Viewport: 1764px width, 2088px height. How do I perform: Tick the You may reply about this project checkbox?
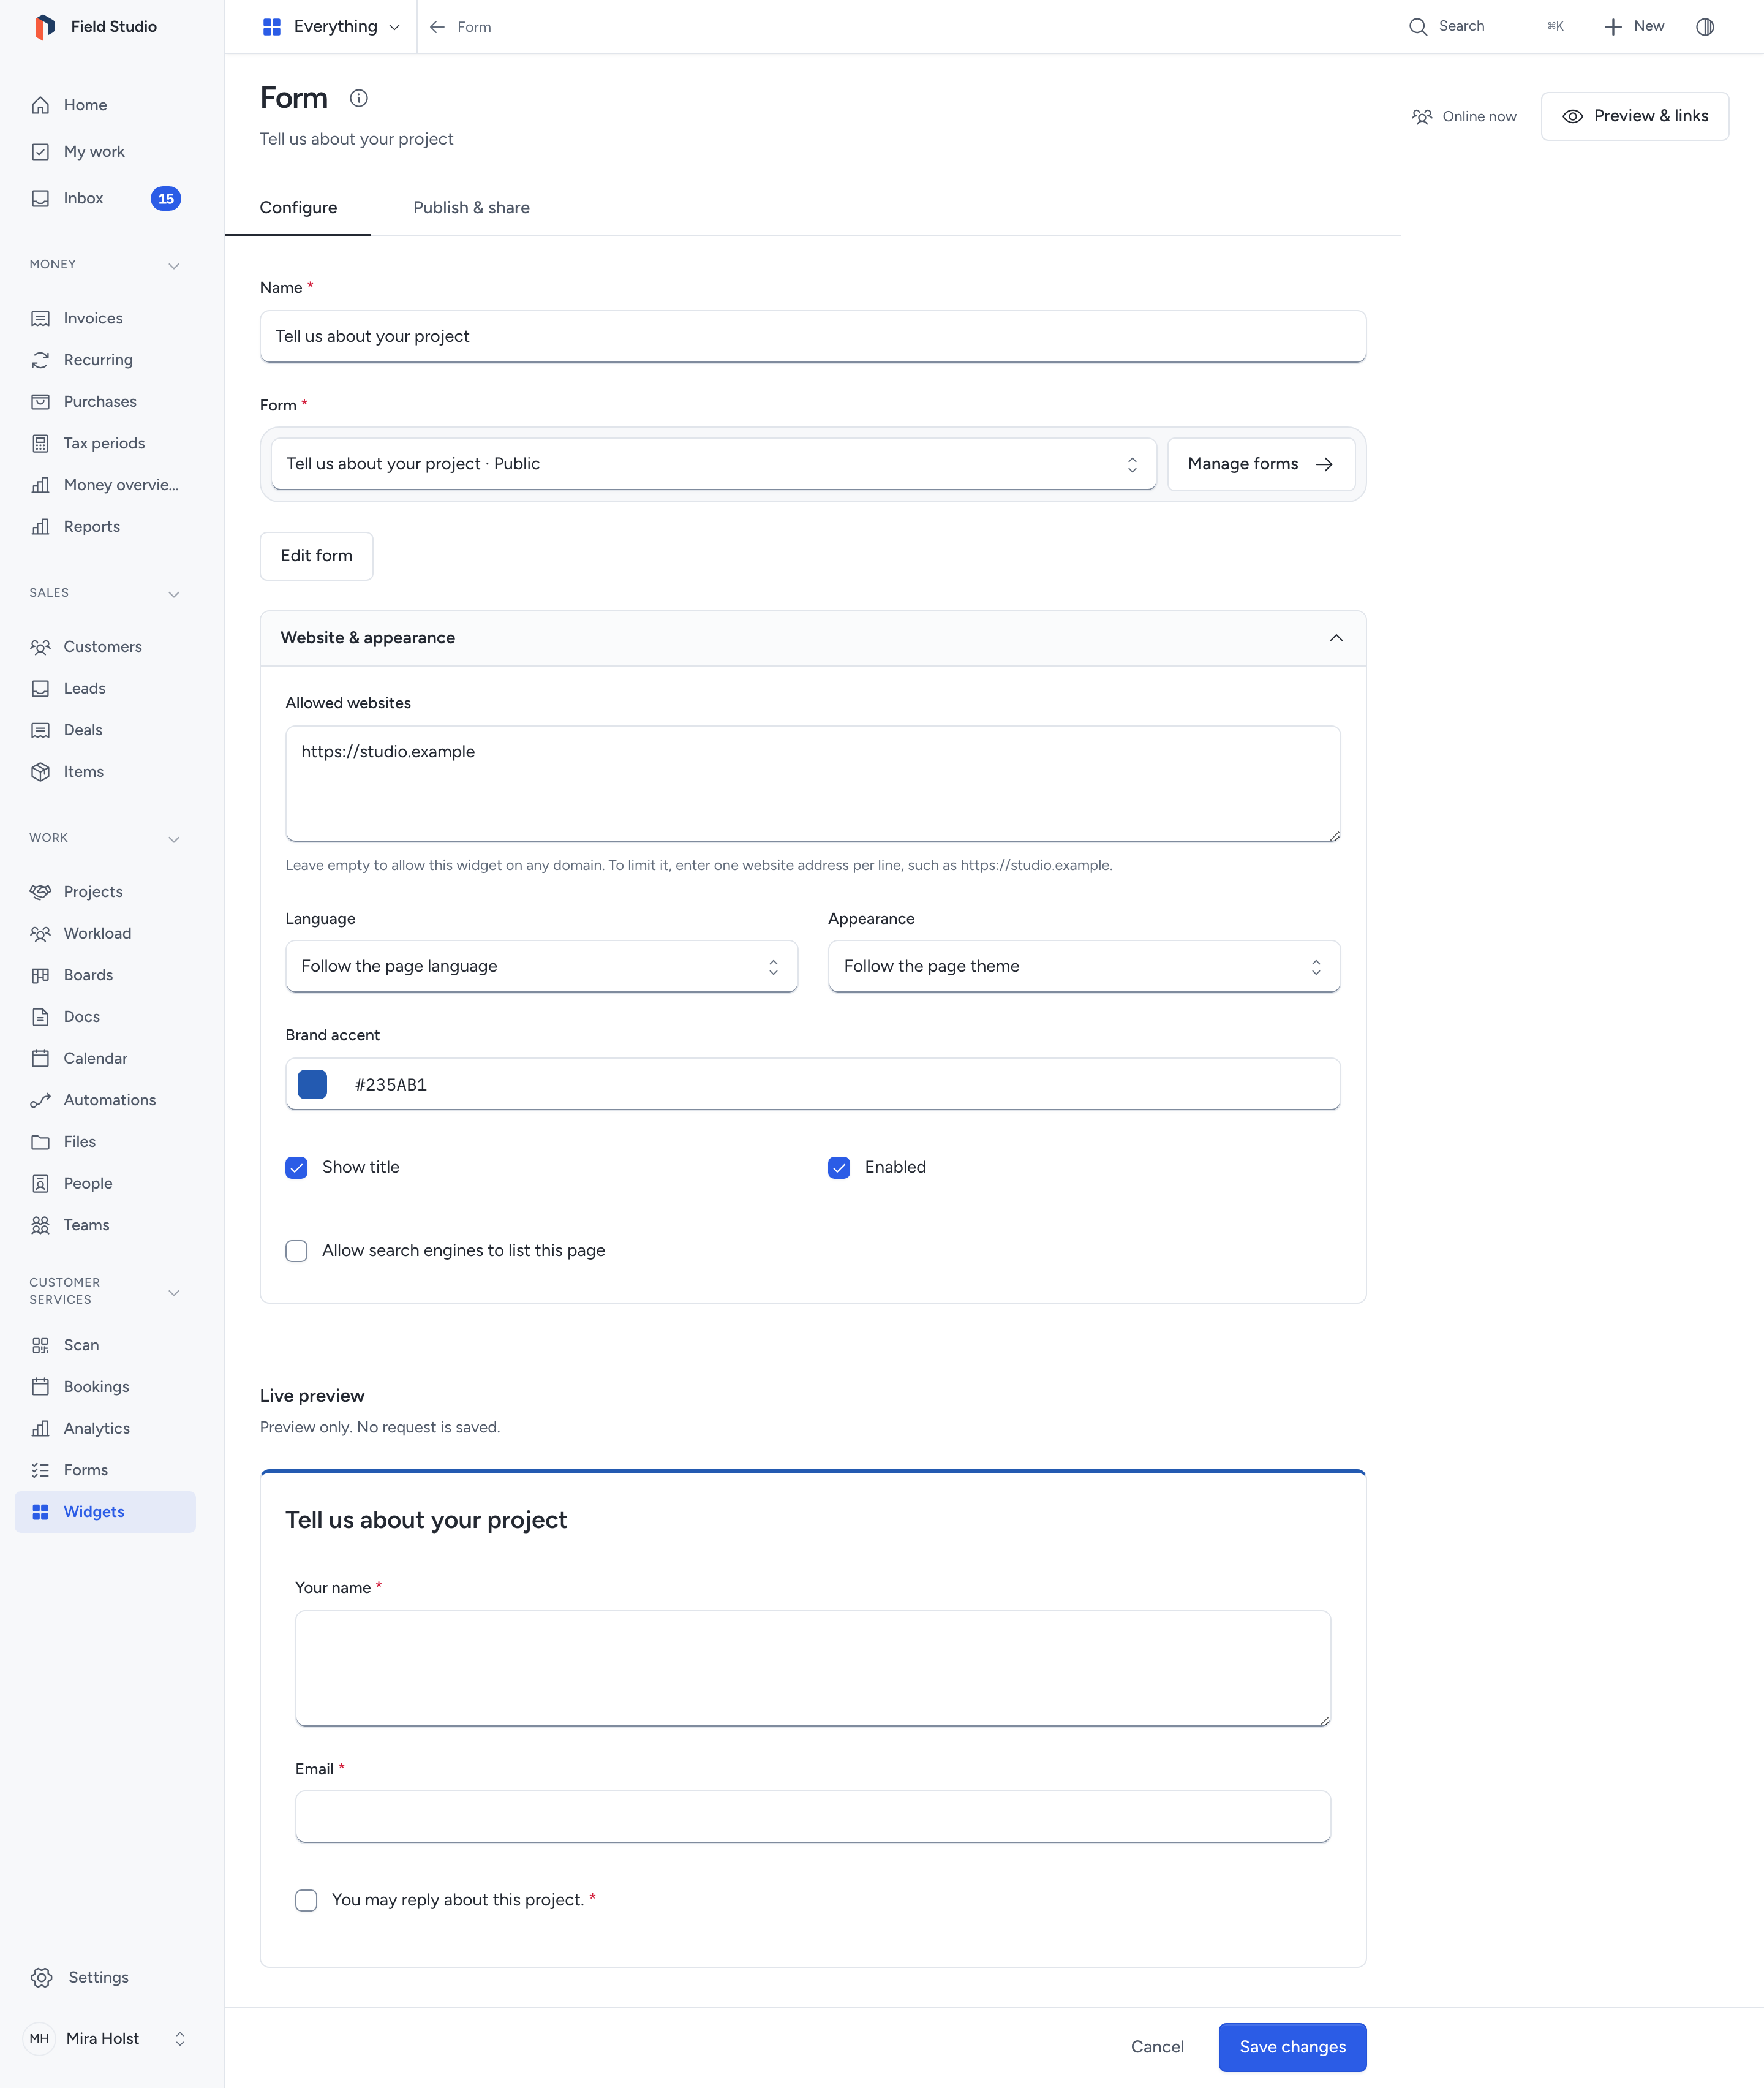pyautogui.click(x=306, y=1900)
